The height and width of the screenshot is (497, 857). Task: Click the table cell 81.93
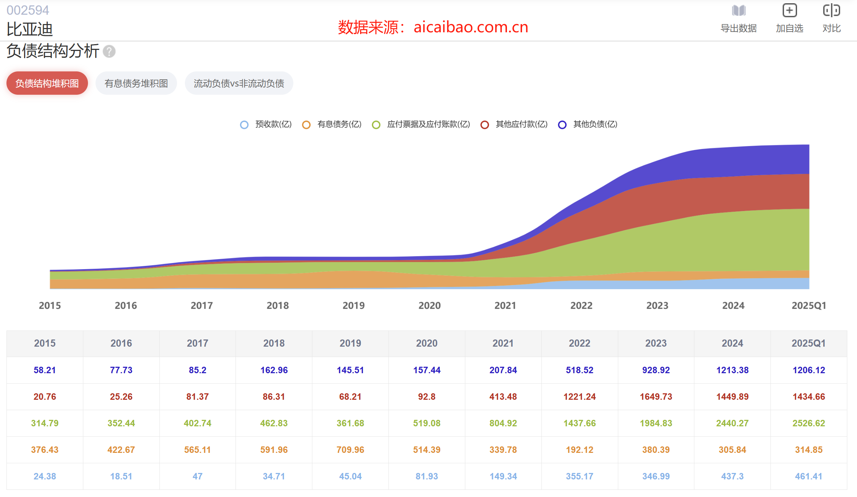coord(427,476)
